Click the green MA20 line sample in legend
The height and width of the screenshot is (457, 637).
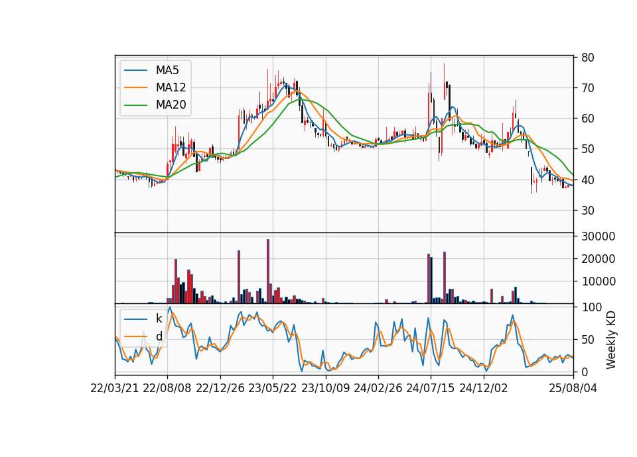pyautogui.click(x=135, y=105)
